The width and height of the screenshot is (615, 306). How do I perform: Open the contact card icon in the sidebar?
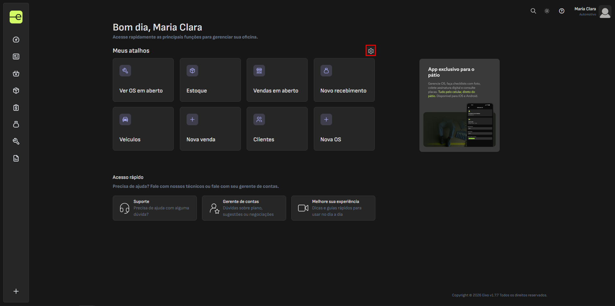coord(16,57)
